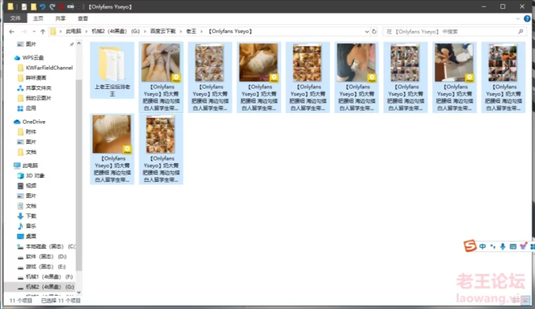The image size is (535, 309).
Task: Open the 上老王论坛当老王 folder
Action: (112, 71)
